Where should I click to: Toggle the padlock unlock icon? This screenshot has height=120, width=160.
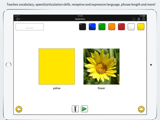click(x=143, y=19)
